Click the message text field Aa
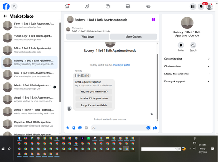Image resolution: width=218 pixels, height=162 pixels. tap(118, 128)
